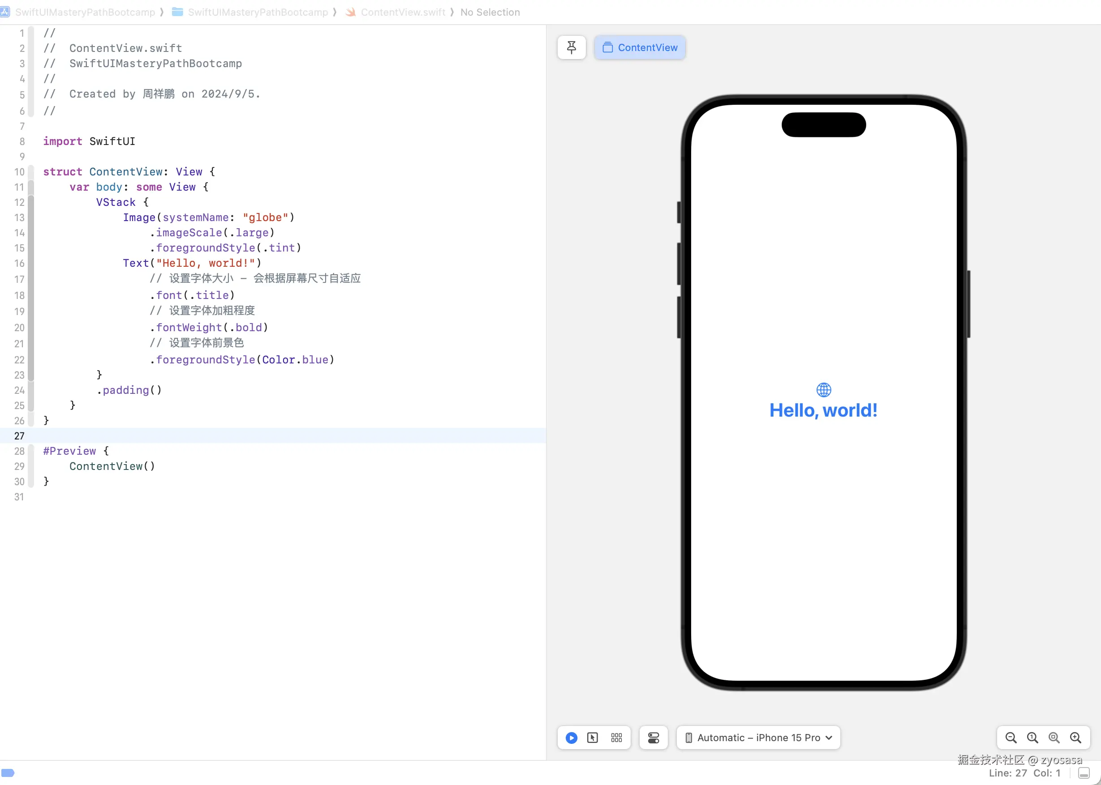Switch to selectable preview mode

point(593,738)
